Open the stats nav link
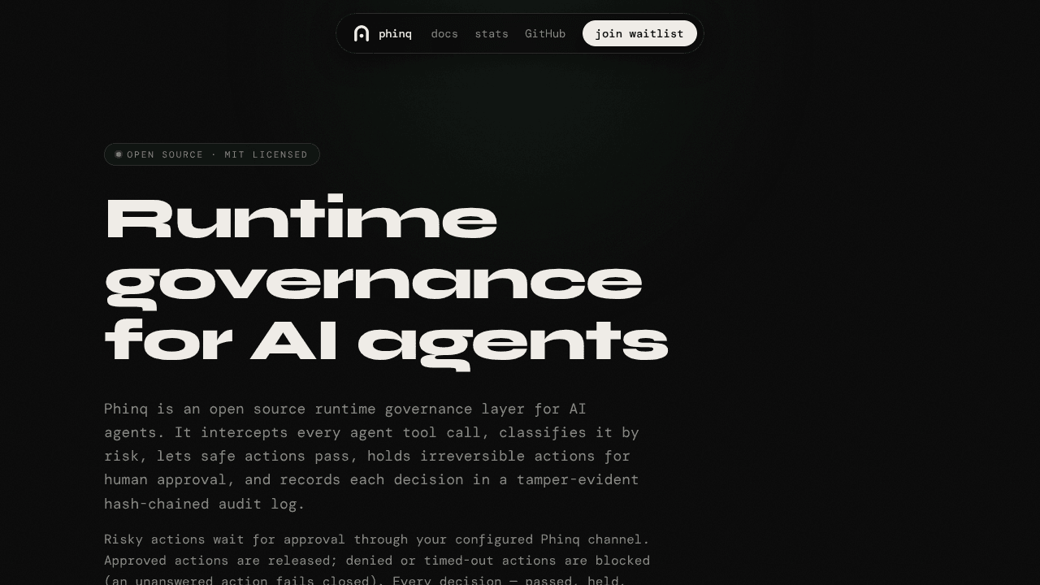The image size is (1040, 585). 492,33
